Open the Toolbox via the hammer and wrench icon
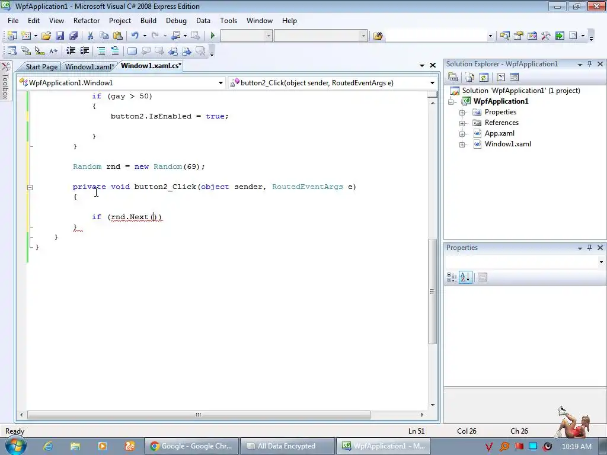 coord(546,36)
